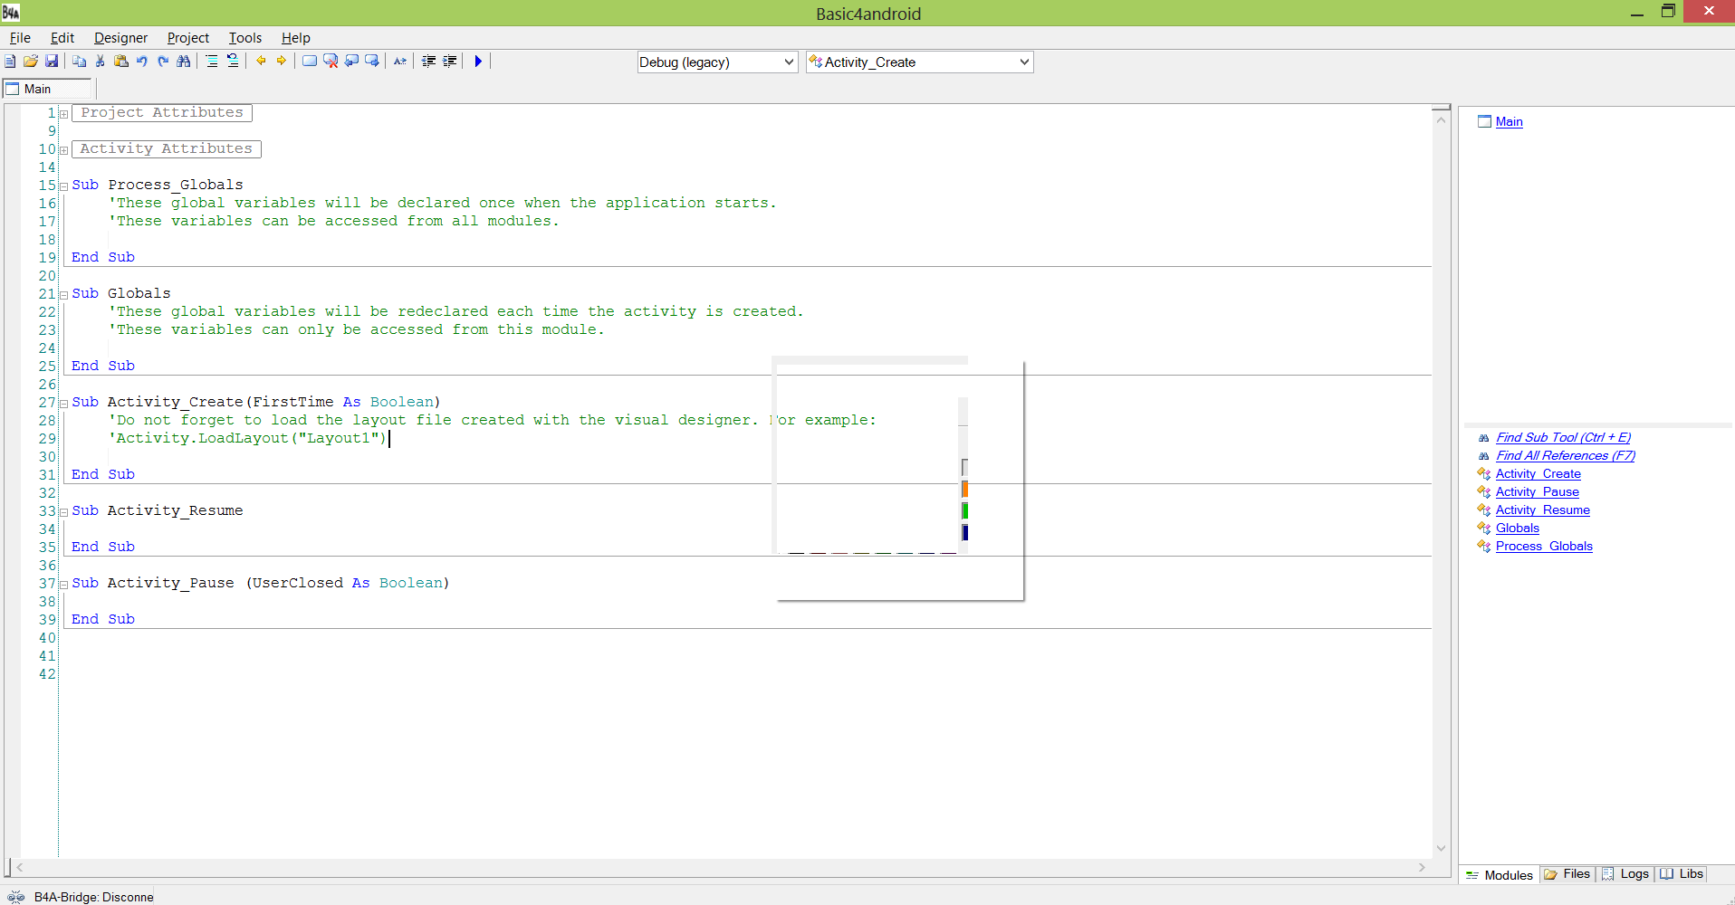Increase indent of the selected lines
The image size is (1735, 905).
449,62
